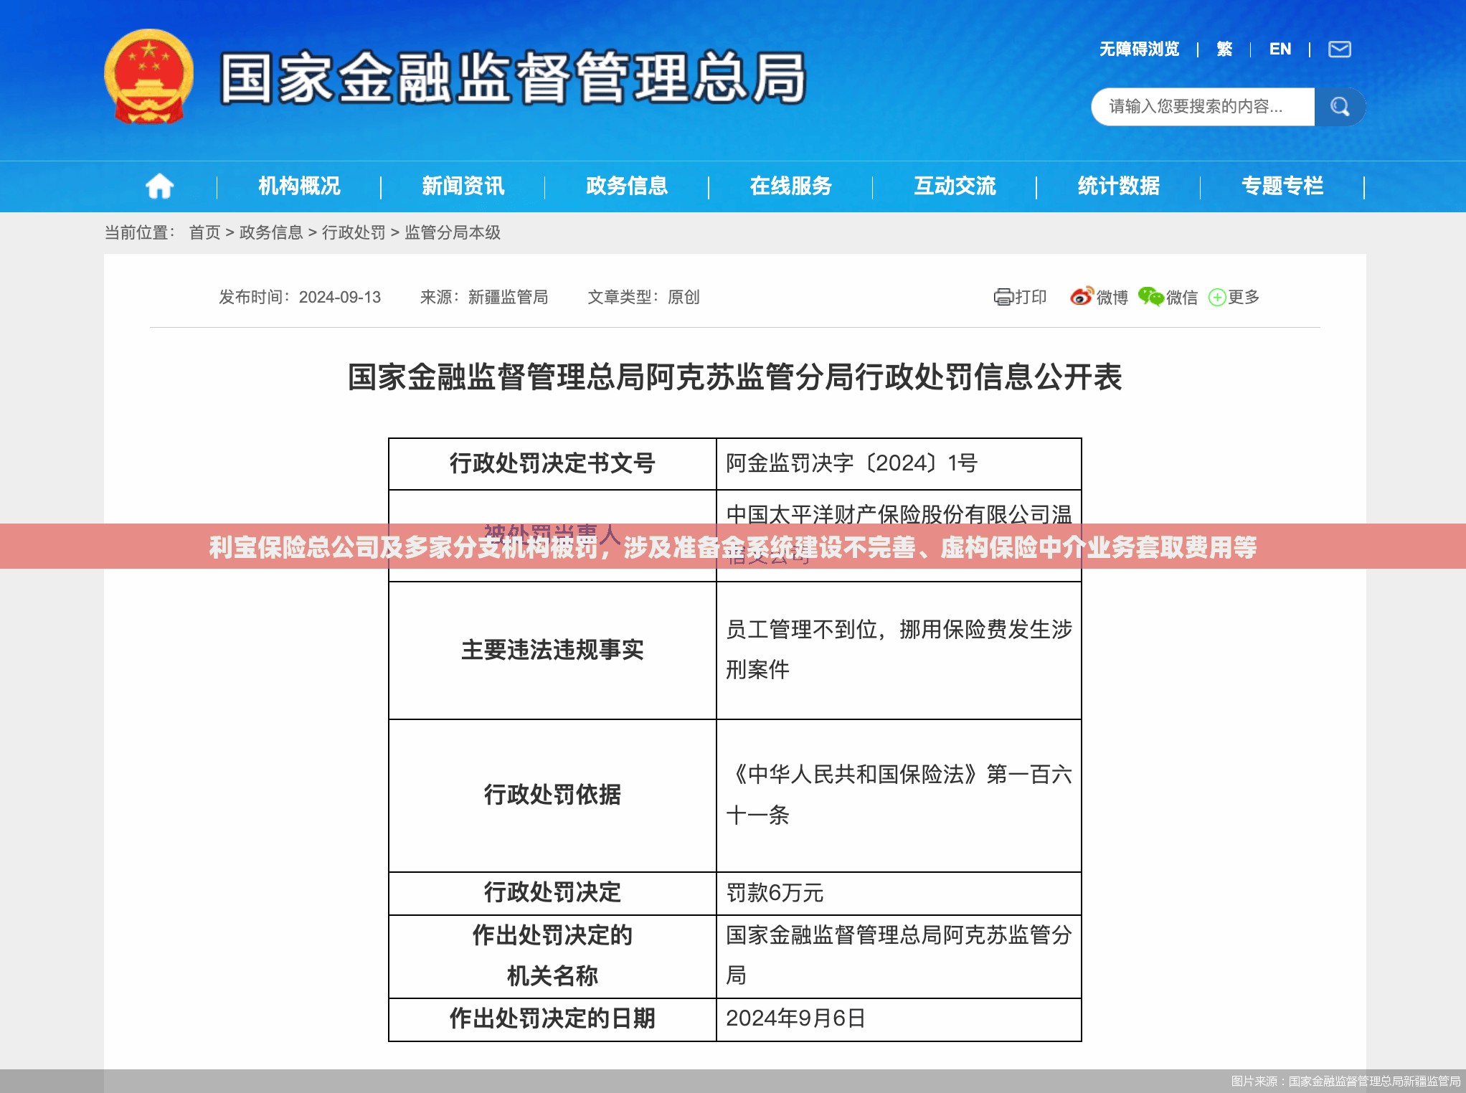Click the source text 新疆监管局
The height and width of the screenshot is (1093, 1466).
click(508, 297)
